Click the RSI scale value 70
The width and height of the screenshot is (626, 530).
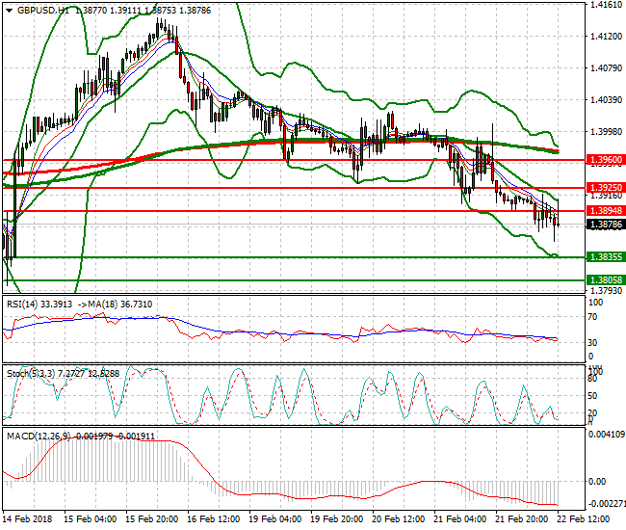click(593, 317)
